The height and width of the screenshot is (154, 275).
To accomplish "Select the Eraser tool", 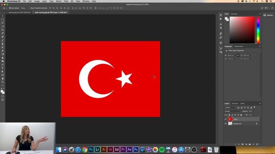I will [3, 51].
